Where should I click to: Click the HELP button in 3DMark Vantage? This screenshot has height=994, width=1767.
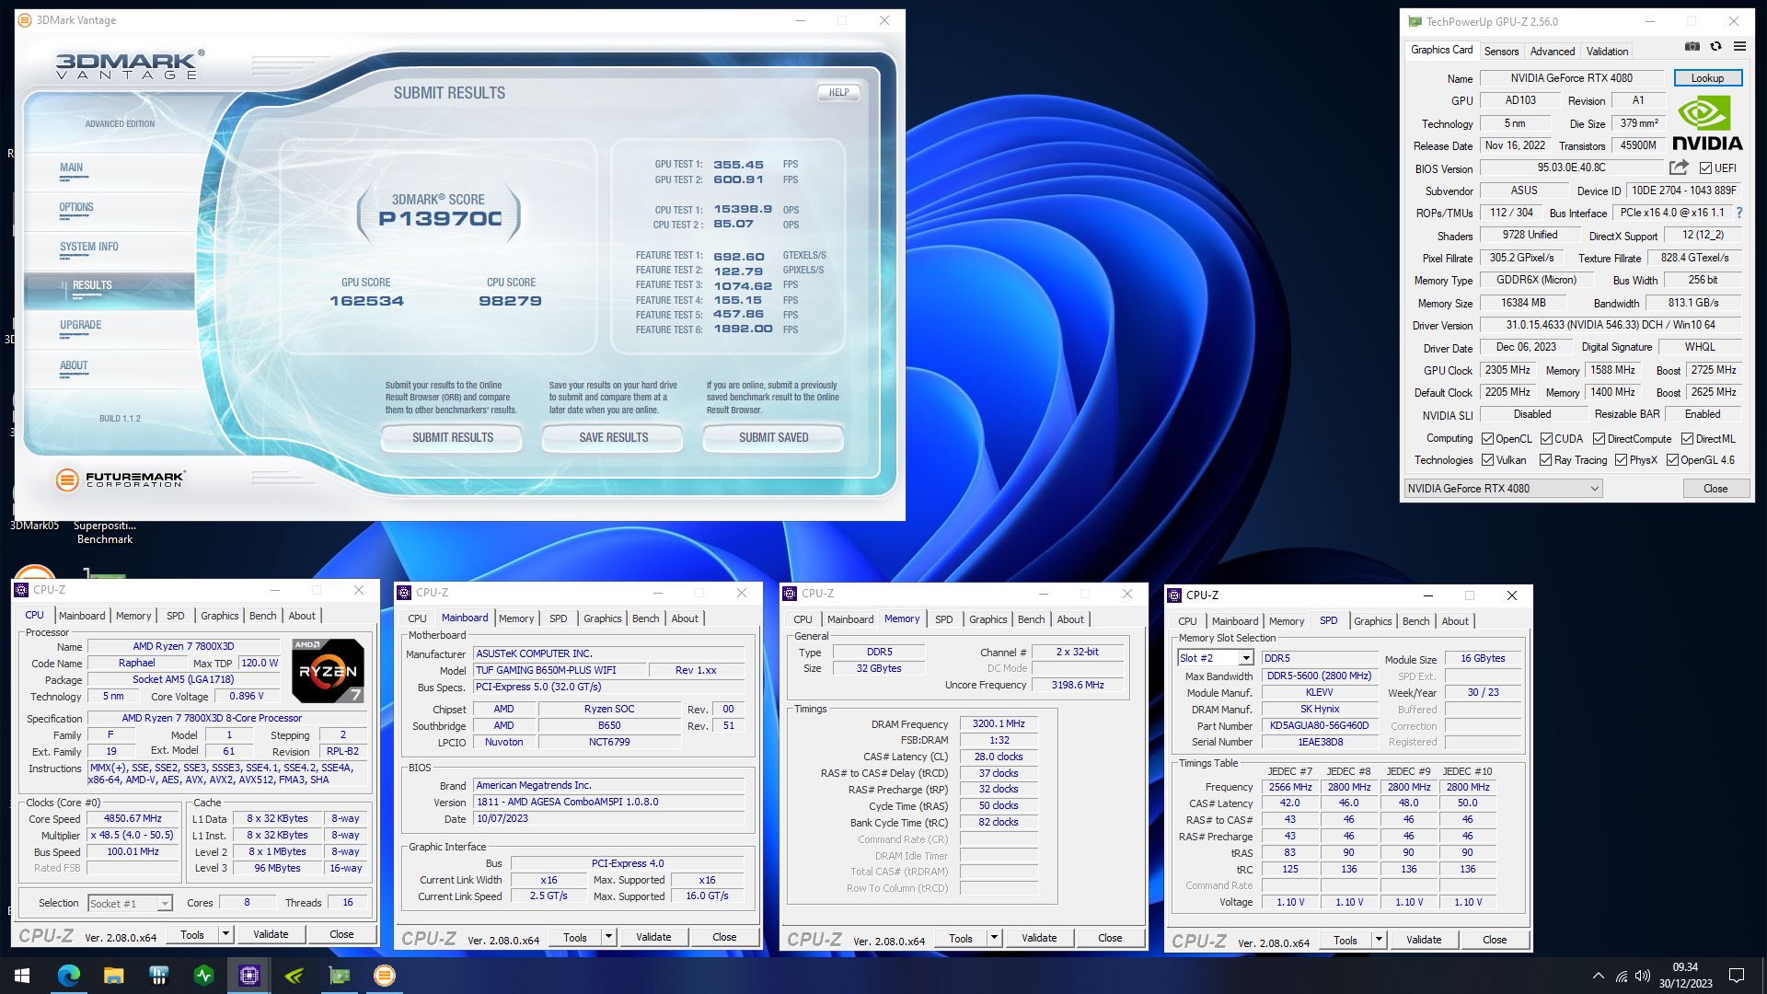pyautogui.click(x=838, y=92)
